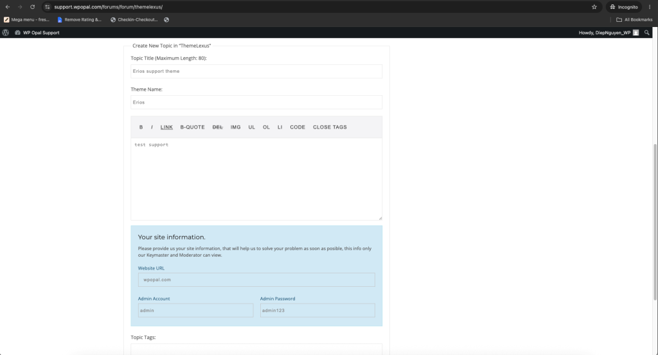Viewport: 658px width, 355px height.
Task: Open the Chrome three-dot menu
Action: click(650, 6)
